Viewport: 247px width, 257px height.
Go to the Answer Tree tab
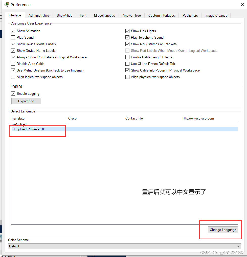click(131, 15)
